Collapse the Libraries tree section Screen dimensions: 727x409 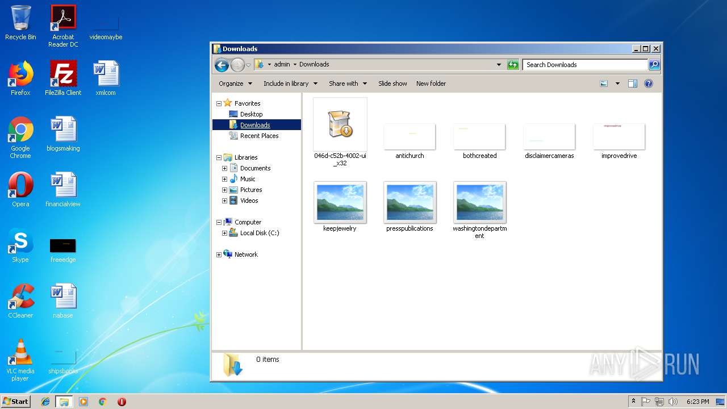coord(219,158)
